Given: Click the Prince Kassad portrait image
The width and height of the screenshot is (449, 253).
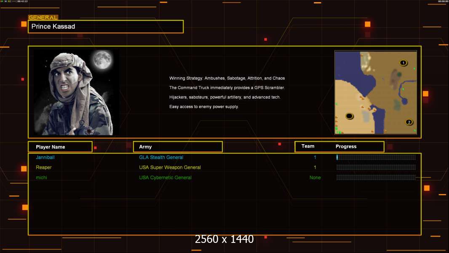Looking at the screenshot, I should (77, 92).
